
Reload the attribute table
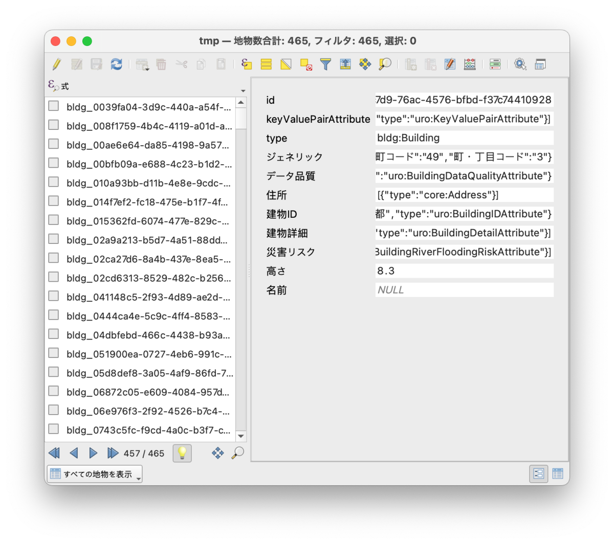click(x=117, y=64)
